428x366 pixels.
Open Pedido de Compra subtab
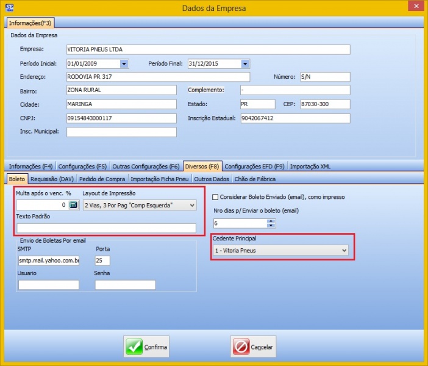[102, 179]
